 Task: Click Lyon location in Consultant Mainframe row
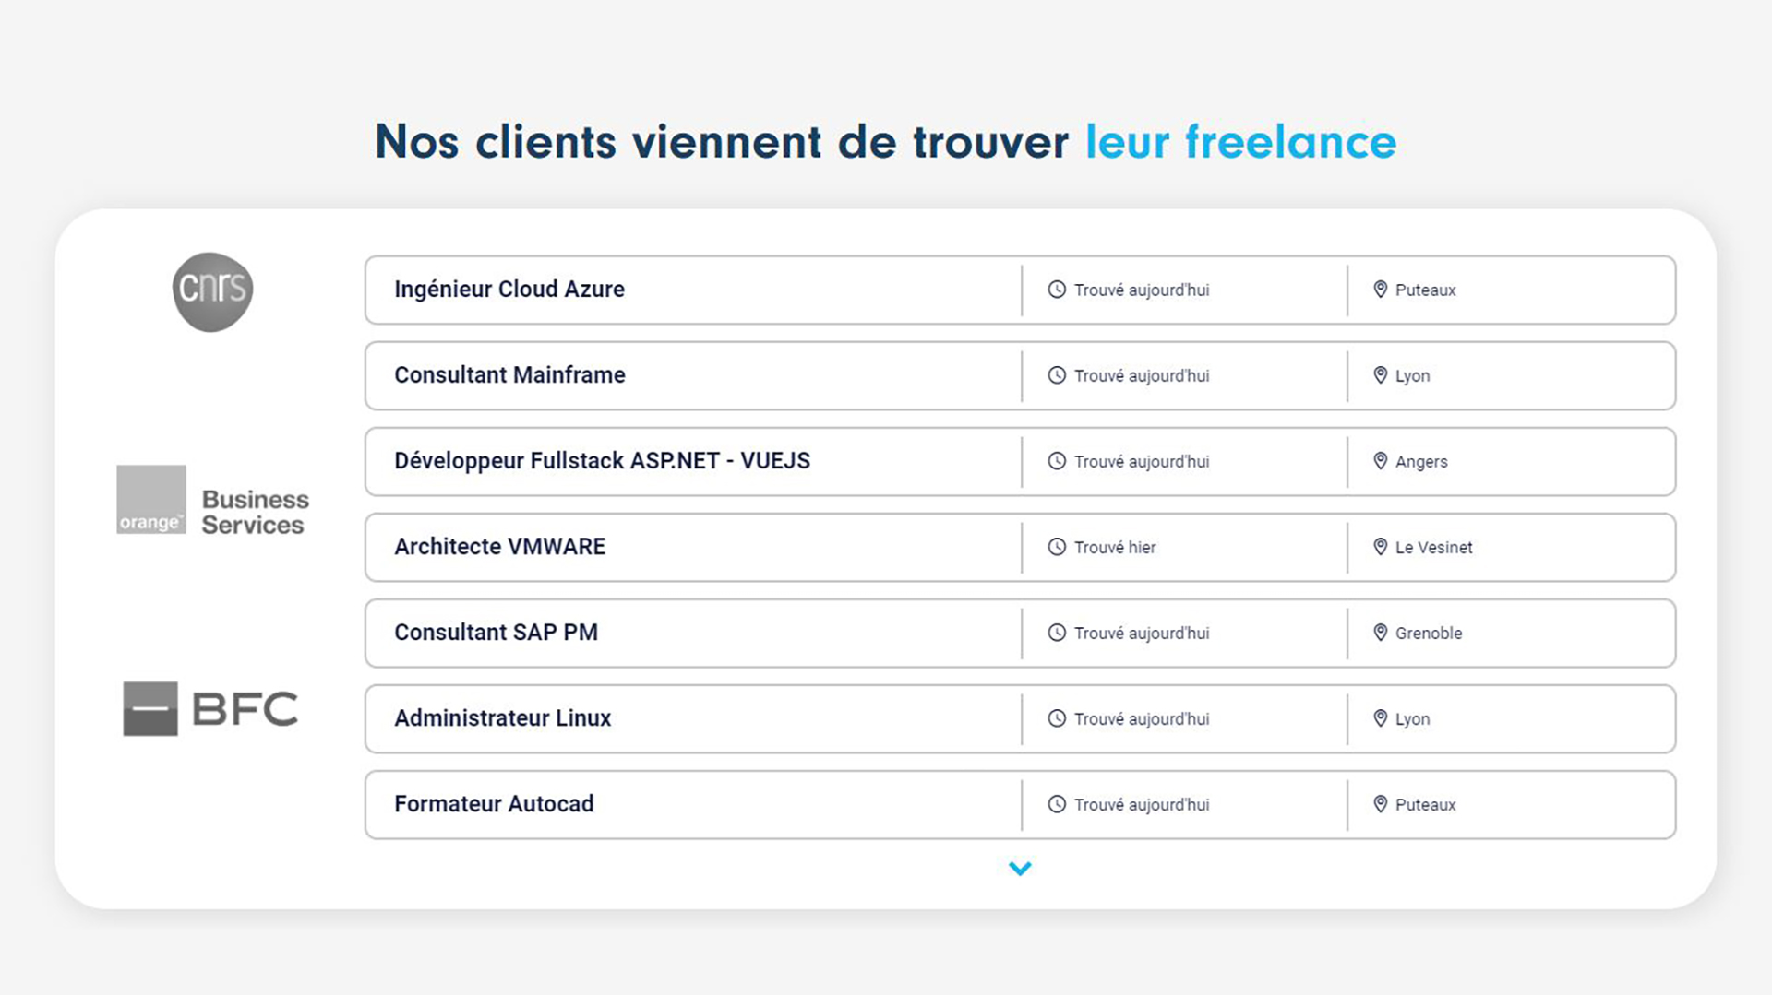coord(1412,376)
